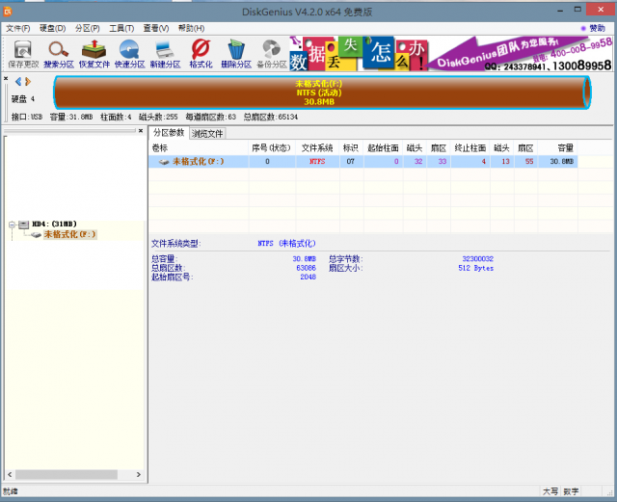Go to previous disk with left arrow
The width and height of the screenshot is (617, 502).
(x=18, y=82)
